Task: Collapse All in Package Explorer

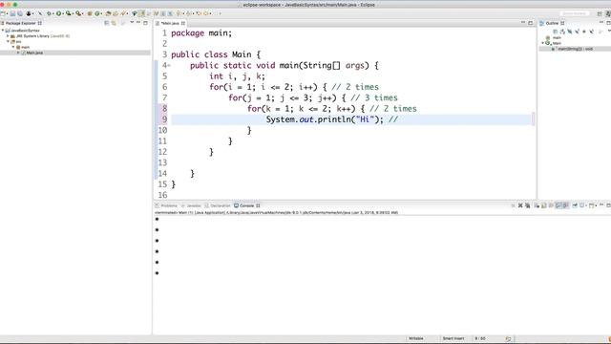Action: coord(106,23)
